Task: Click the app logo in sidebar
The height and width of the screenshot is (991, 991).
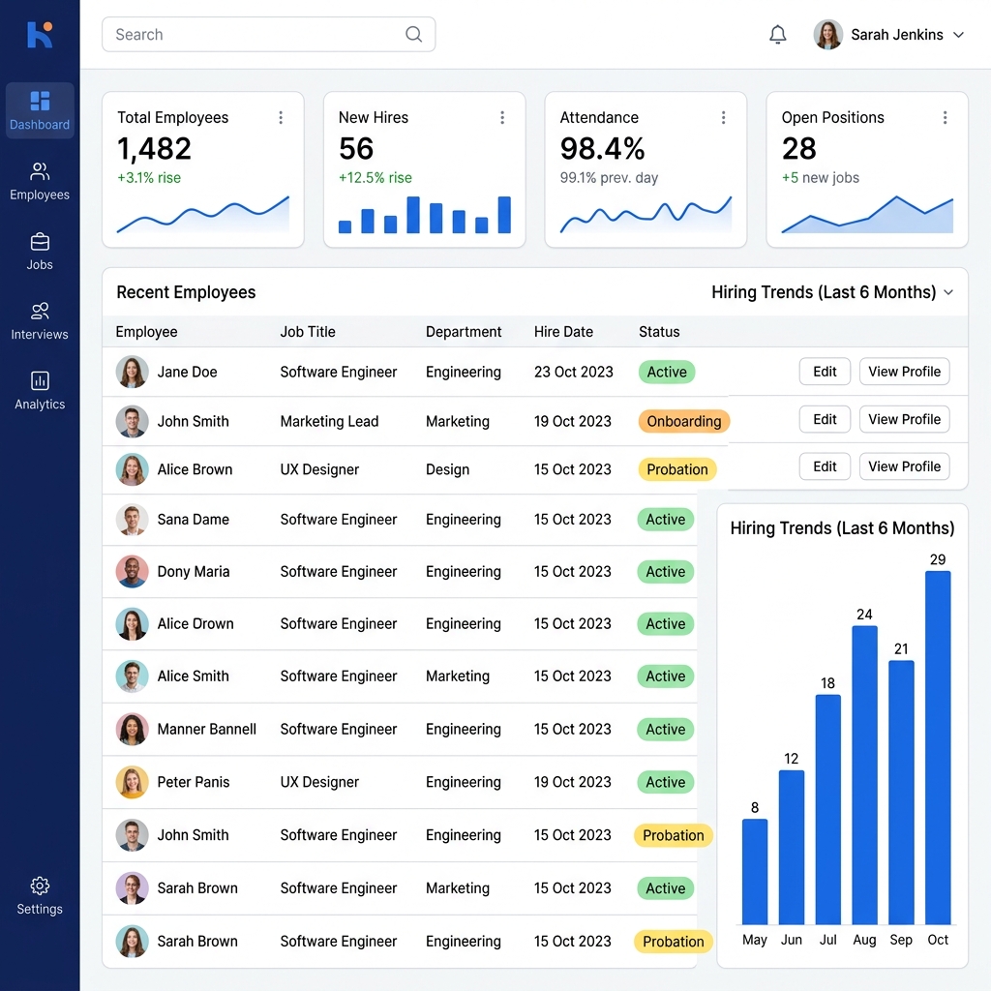Action: coord(40,35)
